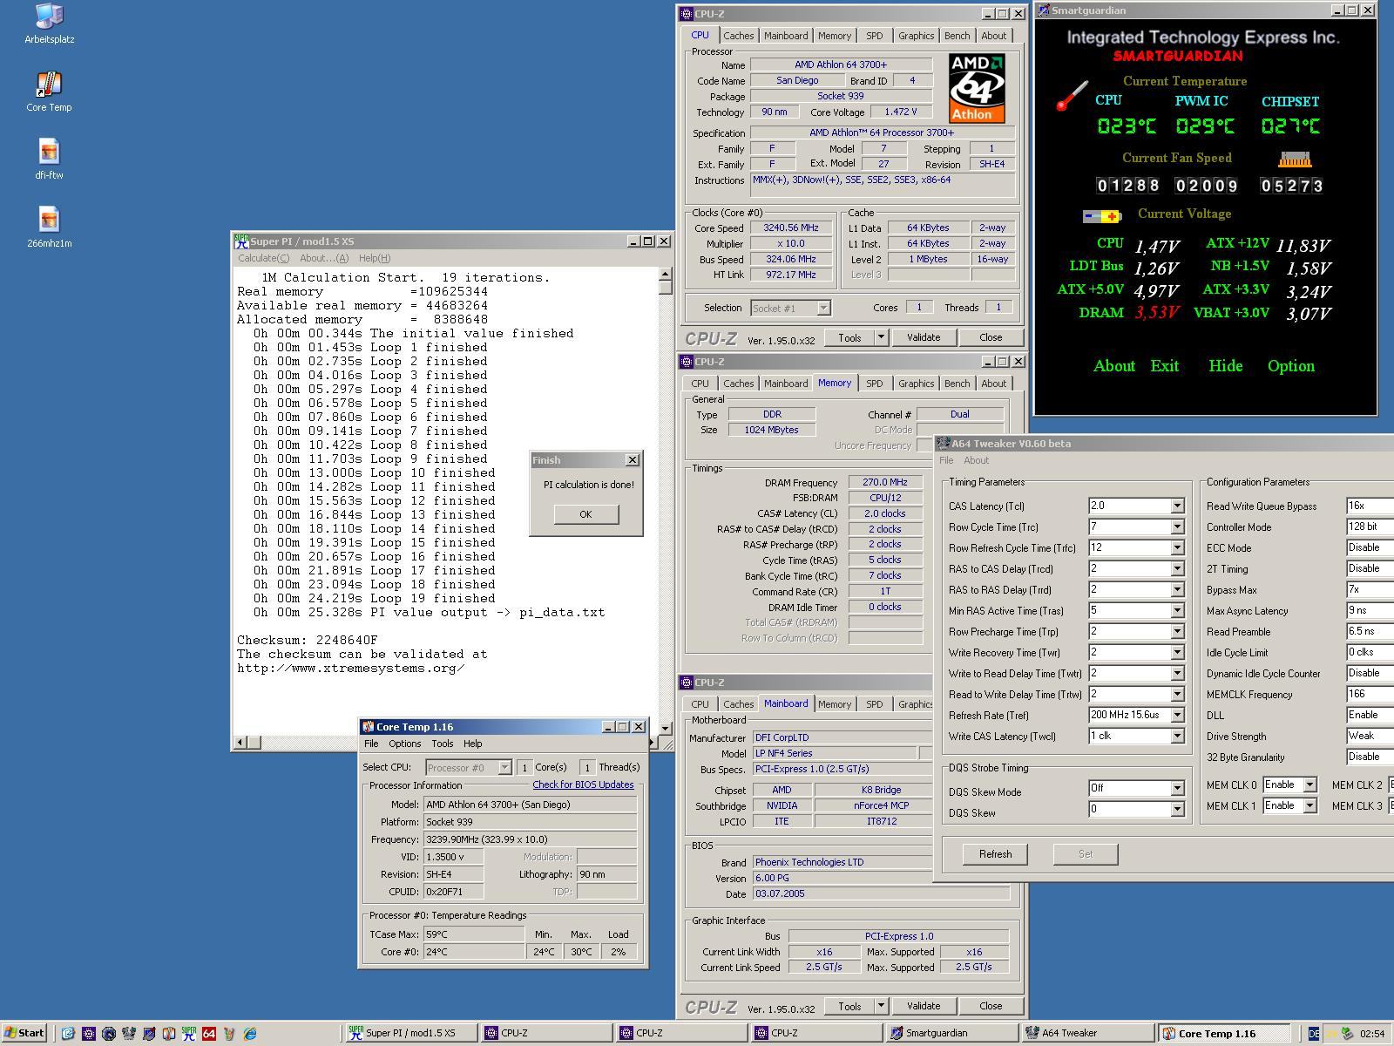Click the Show Desktop quick launch icon
Image resolution: width=1394 pixels, height=1046 pixels.
pyautogui.click(x=68, y=1033)
